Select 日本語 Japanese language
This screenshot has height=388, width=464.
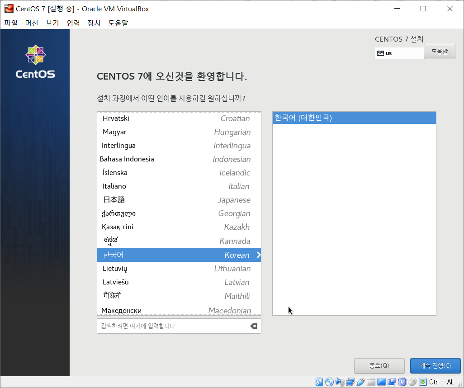(x=179, y=200)
